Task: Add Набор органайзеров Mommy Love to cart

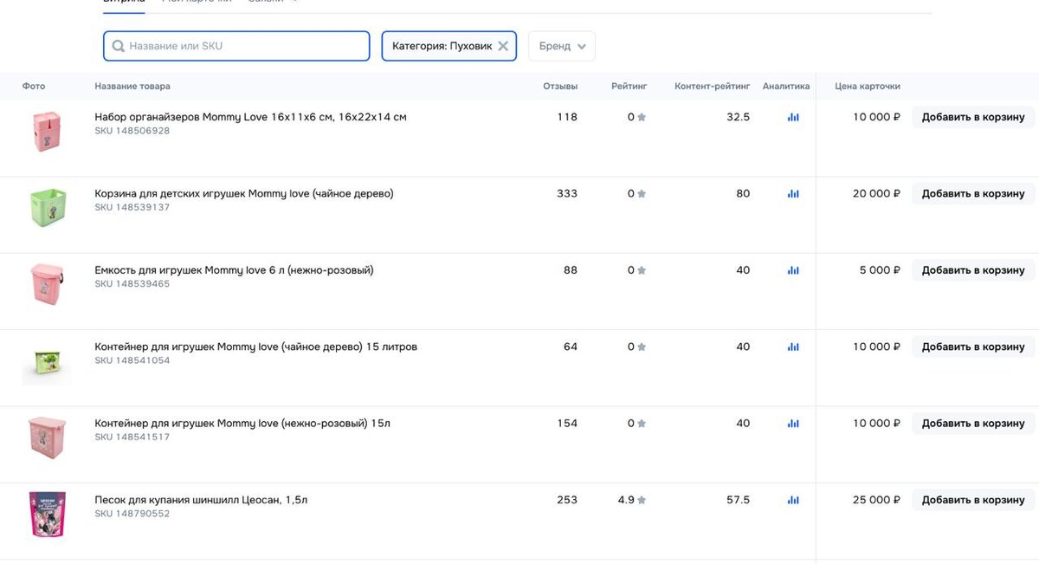Action: [x=973, y=117]
